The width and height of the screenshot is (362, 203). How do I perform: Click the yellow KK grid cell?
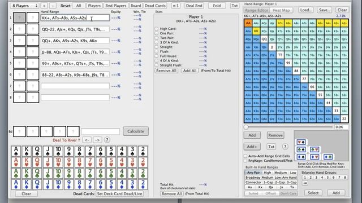(256, 31)
